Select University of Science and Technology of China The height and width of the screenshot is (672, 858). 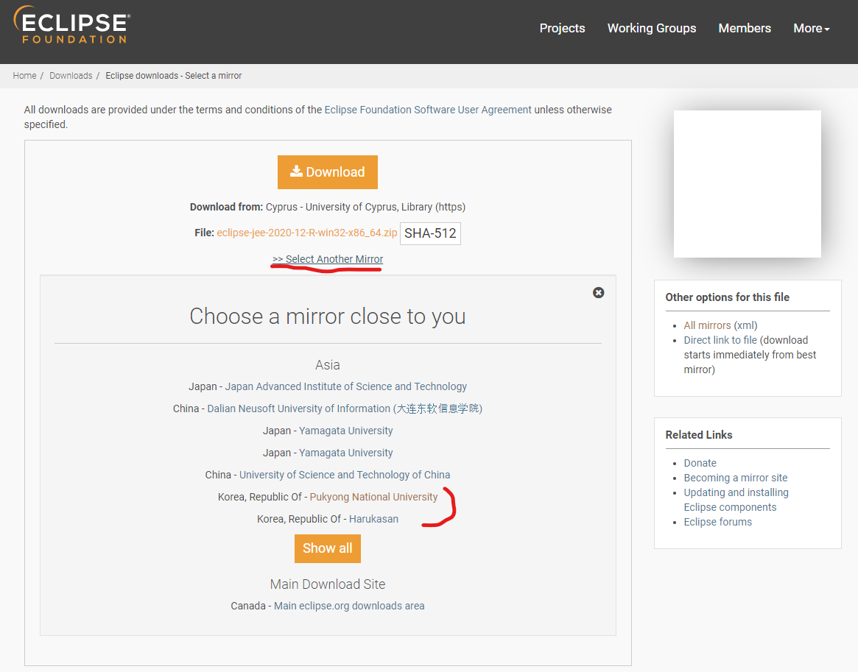tap(345, 475)
